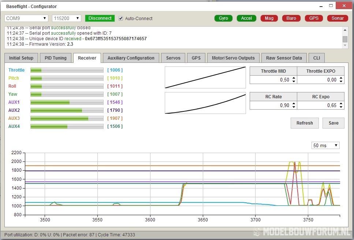Click the AUX1 value [ 1546 ]
Screen dimensions: 354x240
pyautogui.click(x=115, y=102)
